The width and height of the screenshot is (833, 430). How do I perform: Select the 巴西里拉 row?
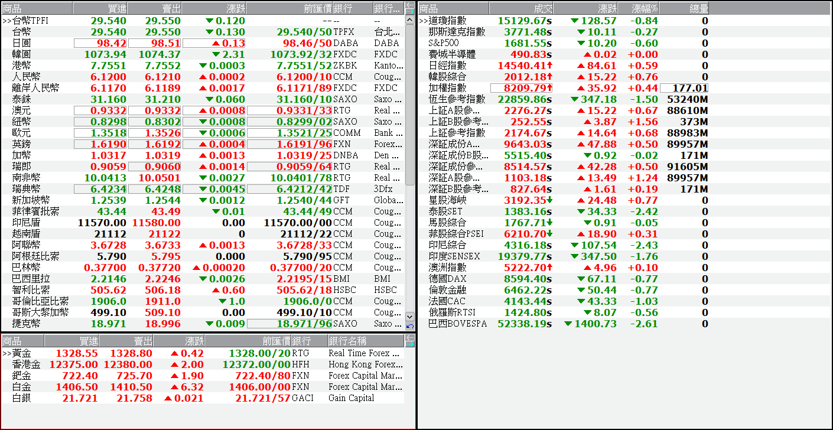[203, 279]
